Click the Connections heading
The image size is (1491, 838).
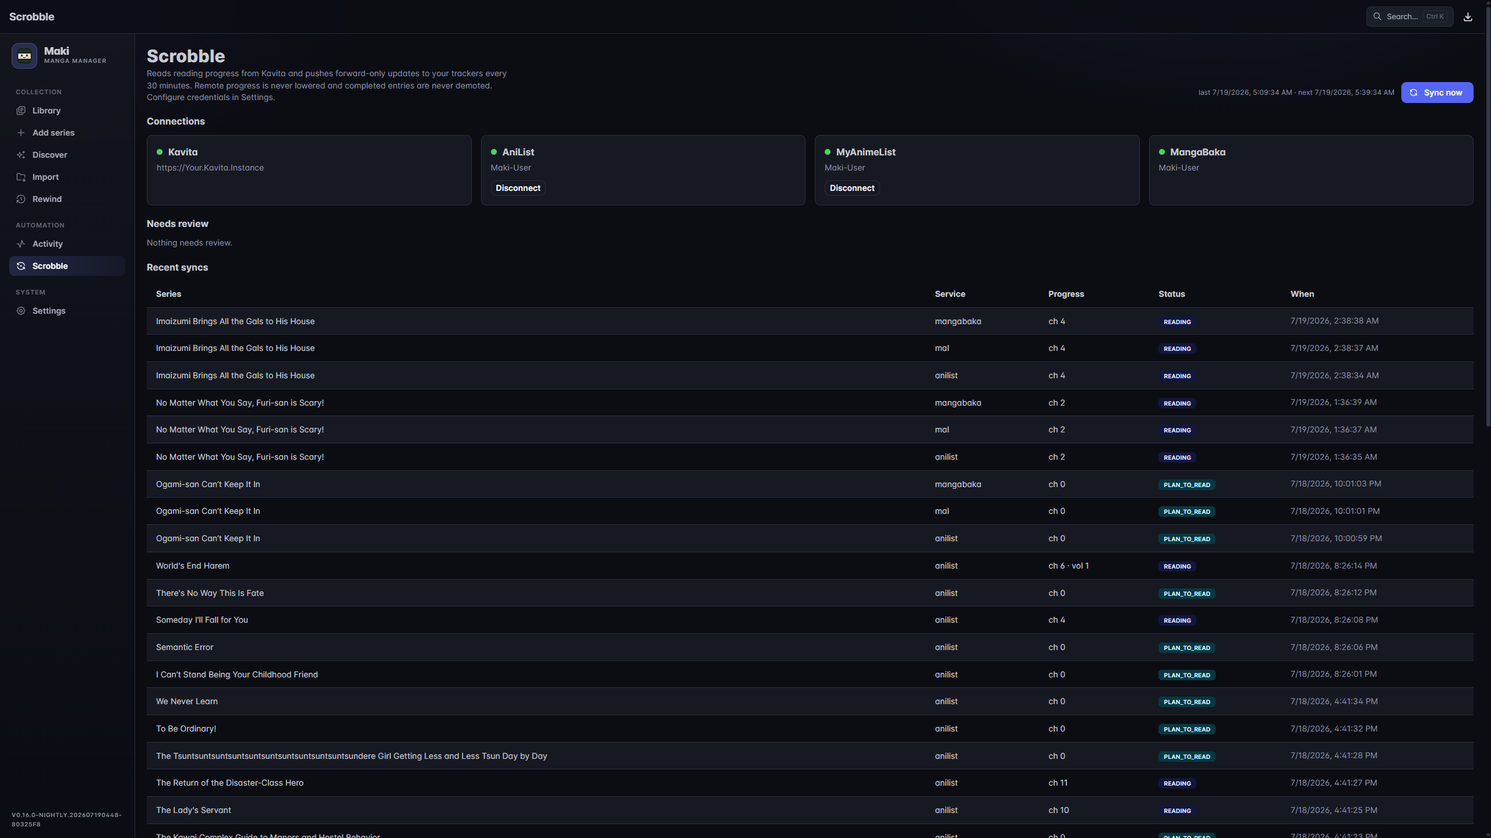click(175, 121)
